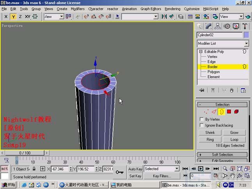
Task: Click the Shrink selection button
Action: tap(210, 132)
